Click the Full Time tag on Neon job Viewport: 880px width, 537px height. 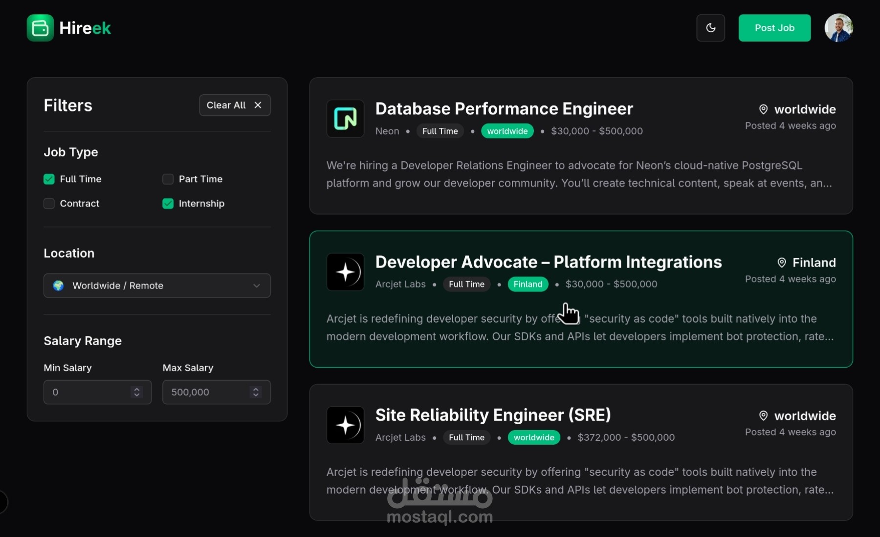coord(440,131)
